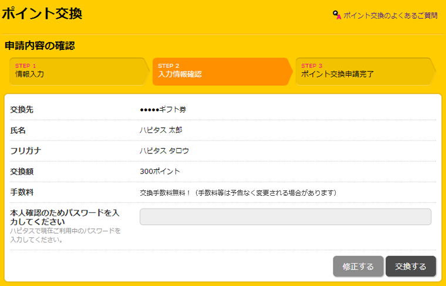Screen dimensions: 446x286
Task: Click the 交換手数料無料！ fee note
Action: click(x=238, y=193)
